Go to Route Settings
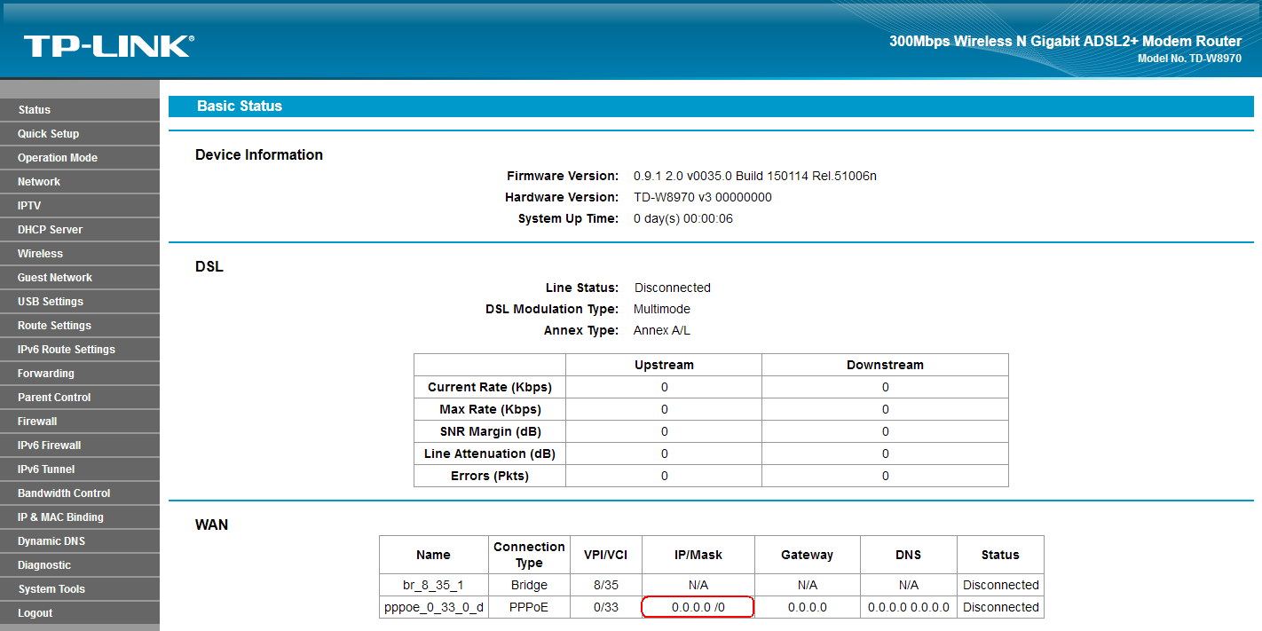Viewport: 1262px width, 631px height. point(80,326)
